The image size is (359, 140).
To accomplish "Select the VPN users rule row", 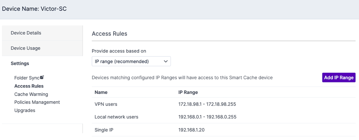I will point(223,104).
